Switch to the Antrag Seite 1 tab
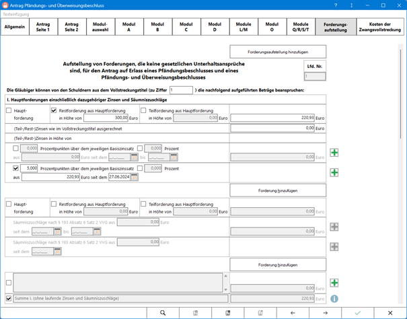This screenshot has width=407, height=319. point(43,27)
